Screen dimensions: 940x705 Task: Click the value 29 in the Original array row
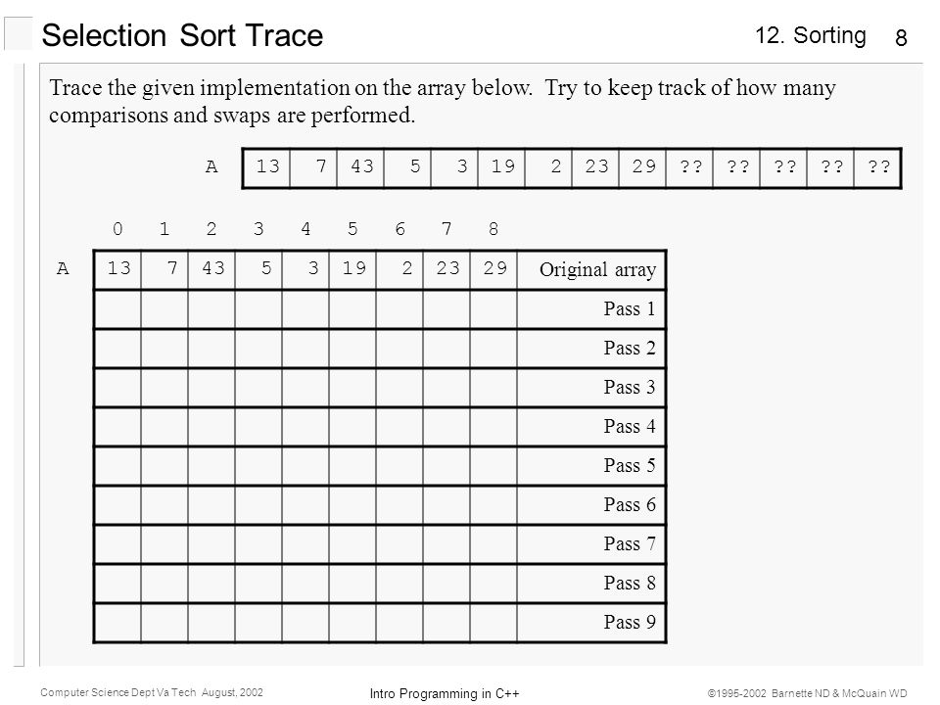(x=493, y=270)
